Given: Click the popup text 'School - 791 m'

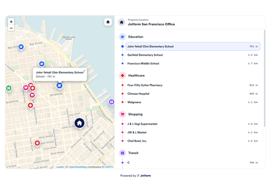Looking at the screenshot, I should [x=45, y=76].
